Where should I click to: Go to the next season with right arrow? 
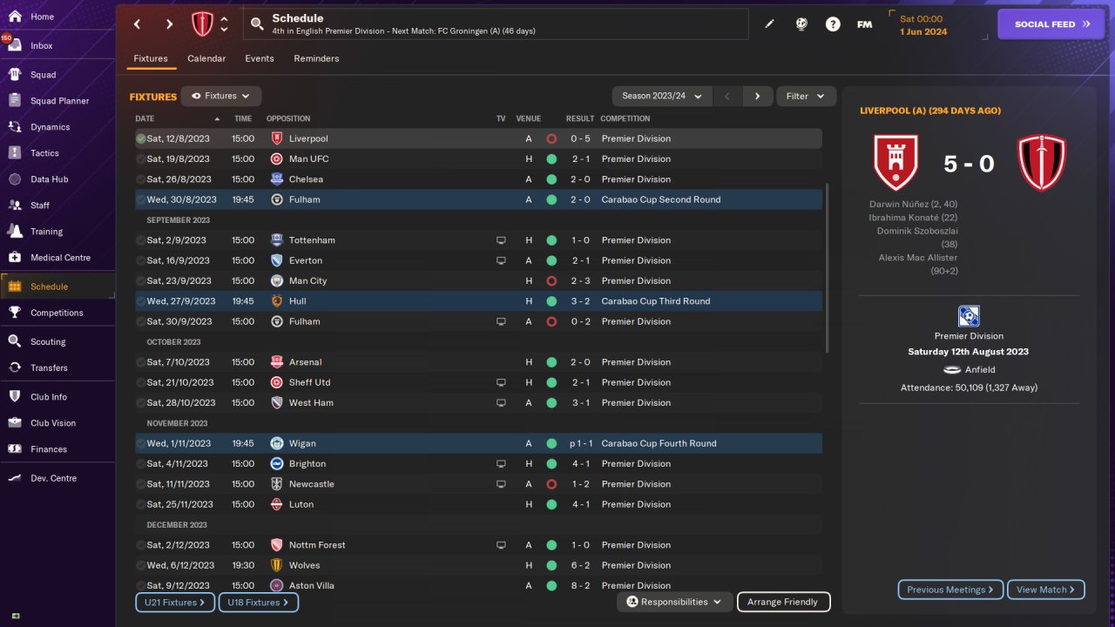pos(758,96)
